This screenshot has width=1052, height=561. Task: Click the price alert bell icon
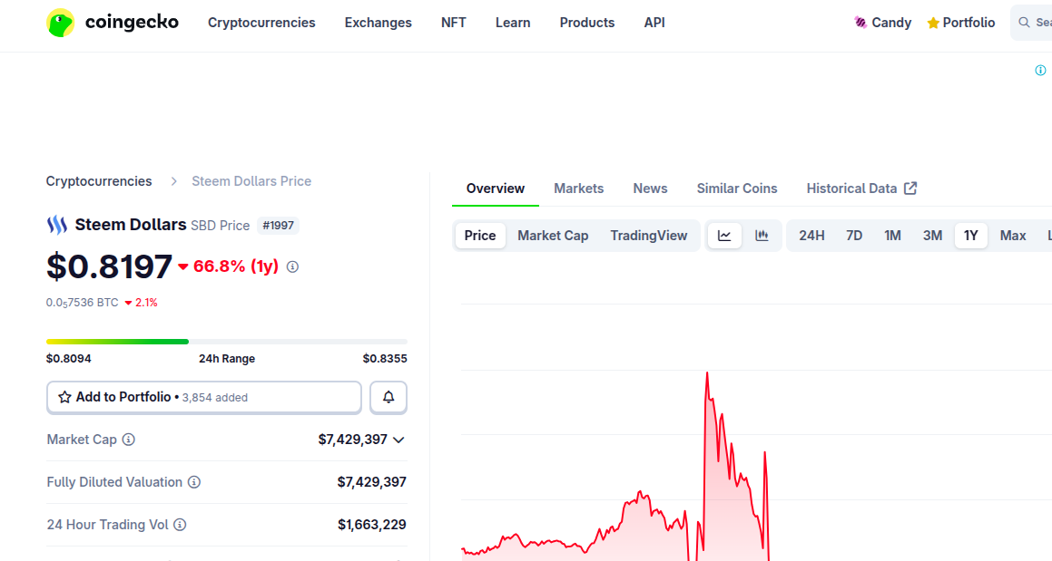pyautogui.click(x=388, y=397)
